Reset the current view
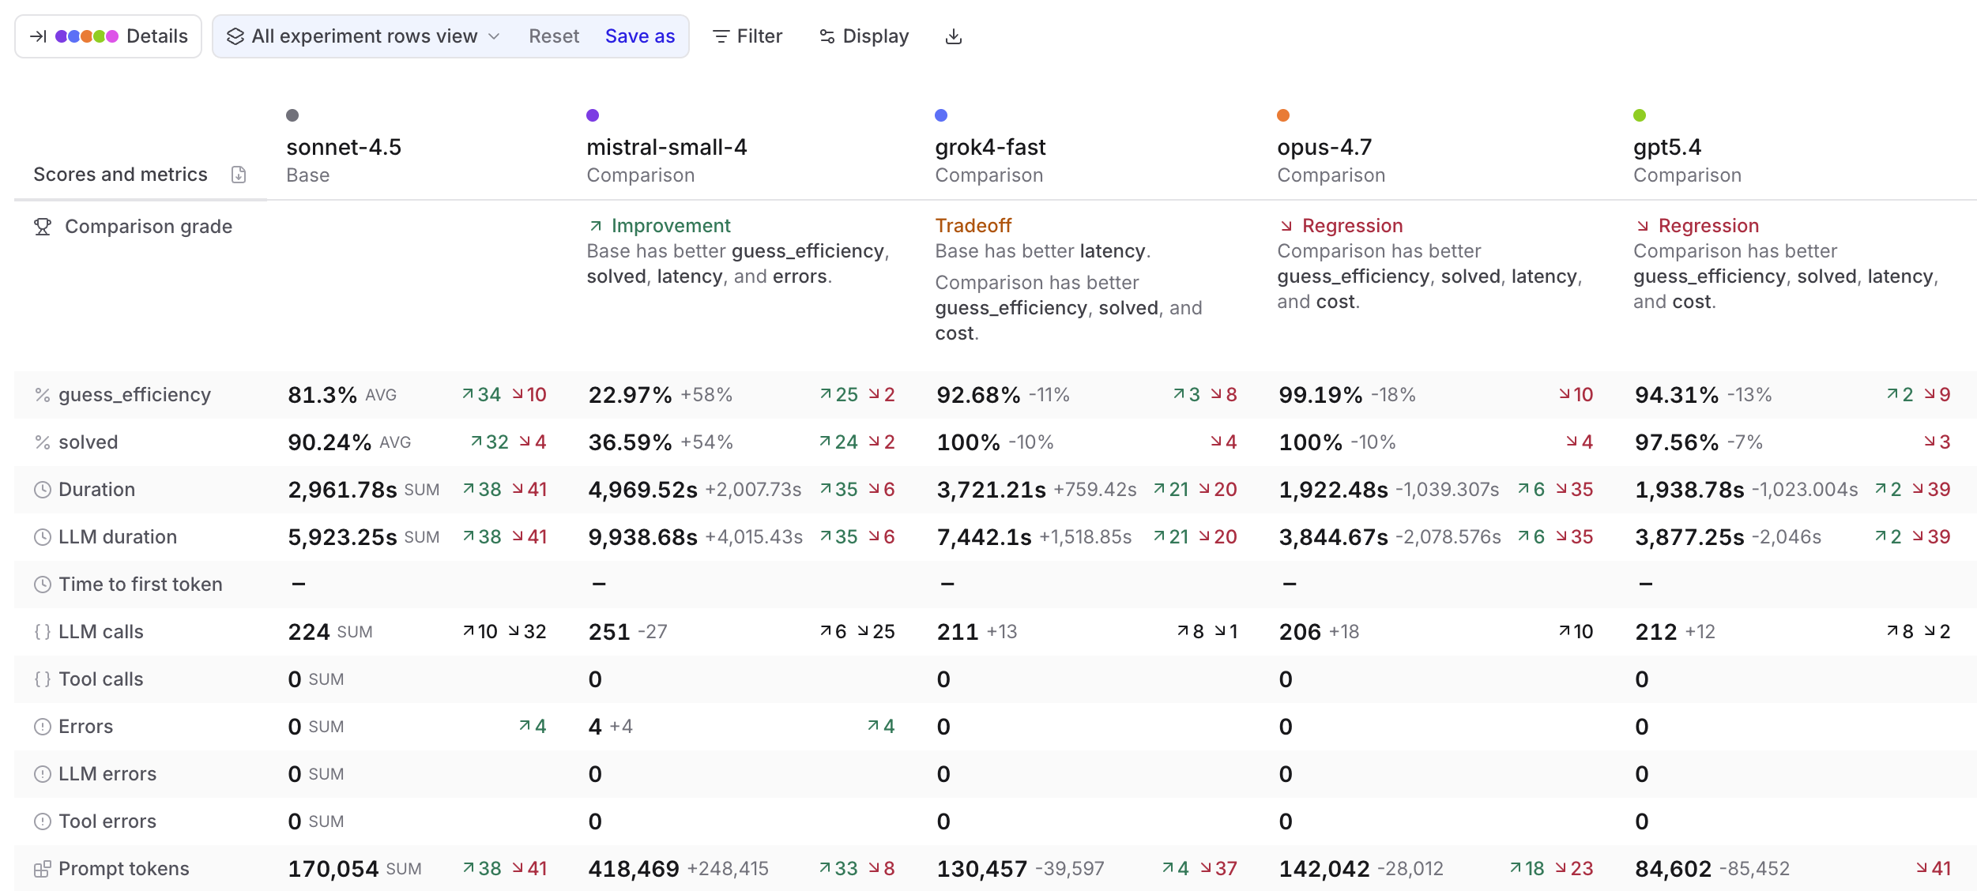The width and height of the screenshot is (1977, 891). [x=554, y=36]
